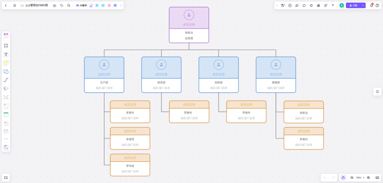Open the 106% zoom level dropdown
383x183 pixels.
point(360,178)
